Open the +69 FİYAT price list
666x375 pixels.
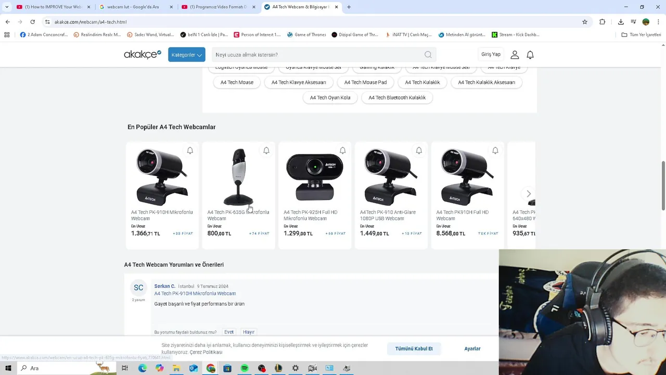336,233
